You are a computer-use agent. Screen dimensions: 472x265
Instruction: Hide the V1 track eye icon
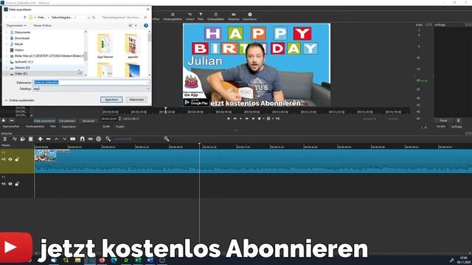pos(10,183)
